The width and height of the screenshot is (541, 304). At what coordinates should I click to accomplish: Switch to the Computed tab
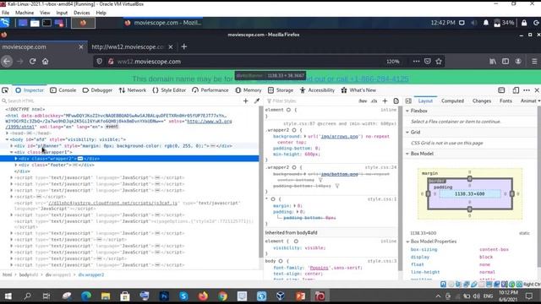pyautogui.click(x=452, y=101)
